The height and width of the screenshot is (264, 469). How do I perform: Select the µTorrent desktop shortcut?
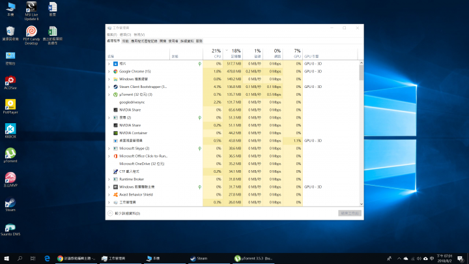click(x=10, y=155)
